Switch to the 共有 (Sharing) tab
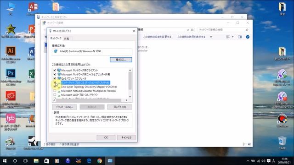This screenshot has height=165, width=294. [x=67, y=38]
